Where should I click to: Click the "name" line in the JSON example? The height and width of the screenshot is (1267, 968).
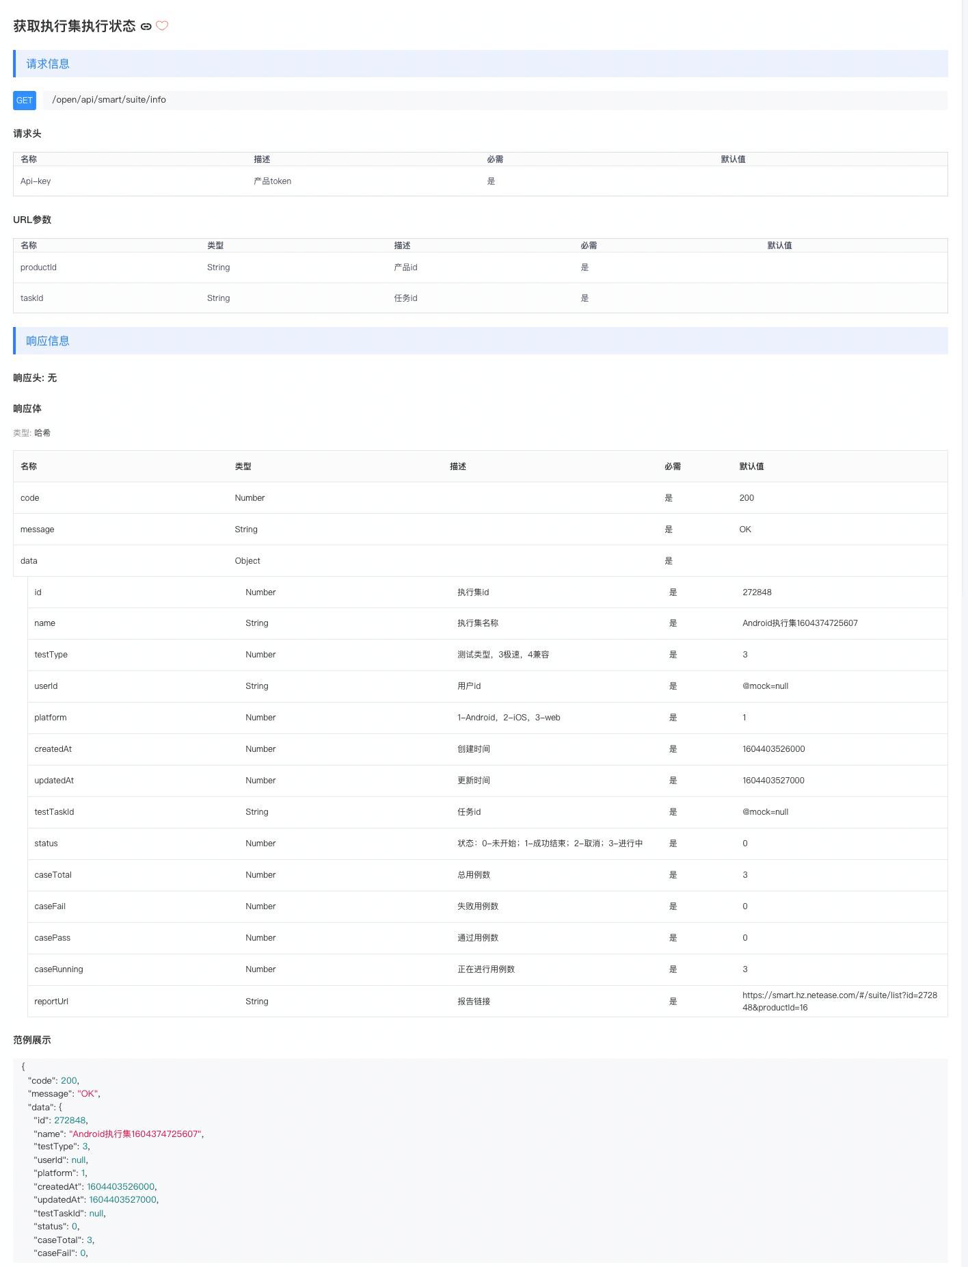pos(119,1134)
